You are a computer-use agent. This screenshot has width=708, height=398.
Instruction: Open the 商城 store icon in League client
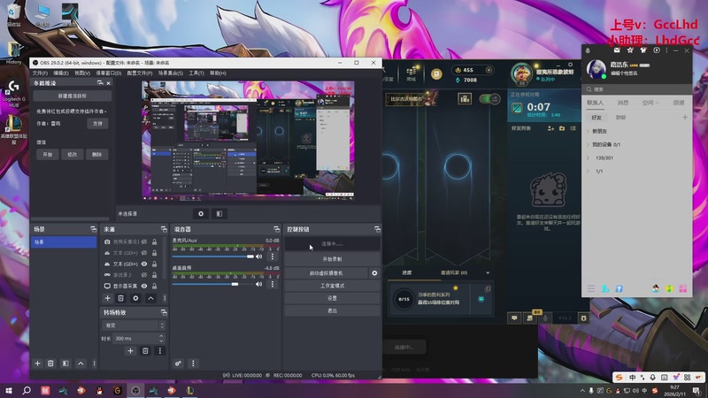point(411,73)
